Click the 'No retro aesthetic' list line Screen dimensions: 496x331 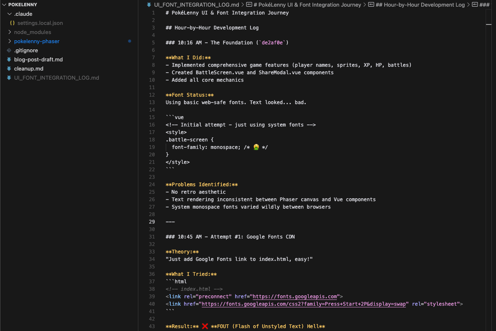tap(196, 192)
